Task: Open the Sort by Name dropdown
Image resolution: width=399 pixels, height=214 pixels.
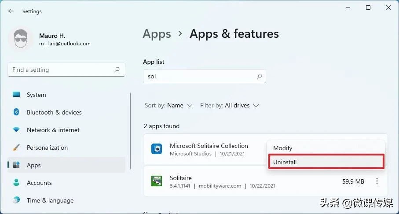Action: (x=168, y=106)
